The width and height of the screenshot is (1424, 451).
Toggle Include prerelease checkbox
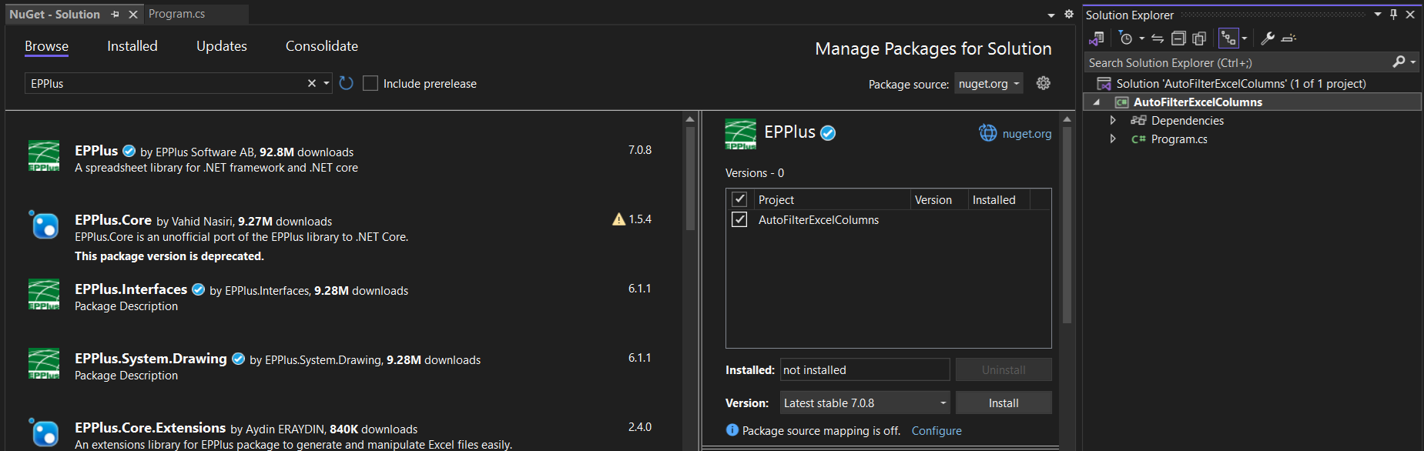click(x=370, y=83)
